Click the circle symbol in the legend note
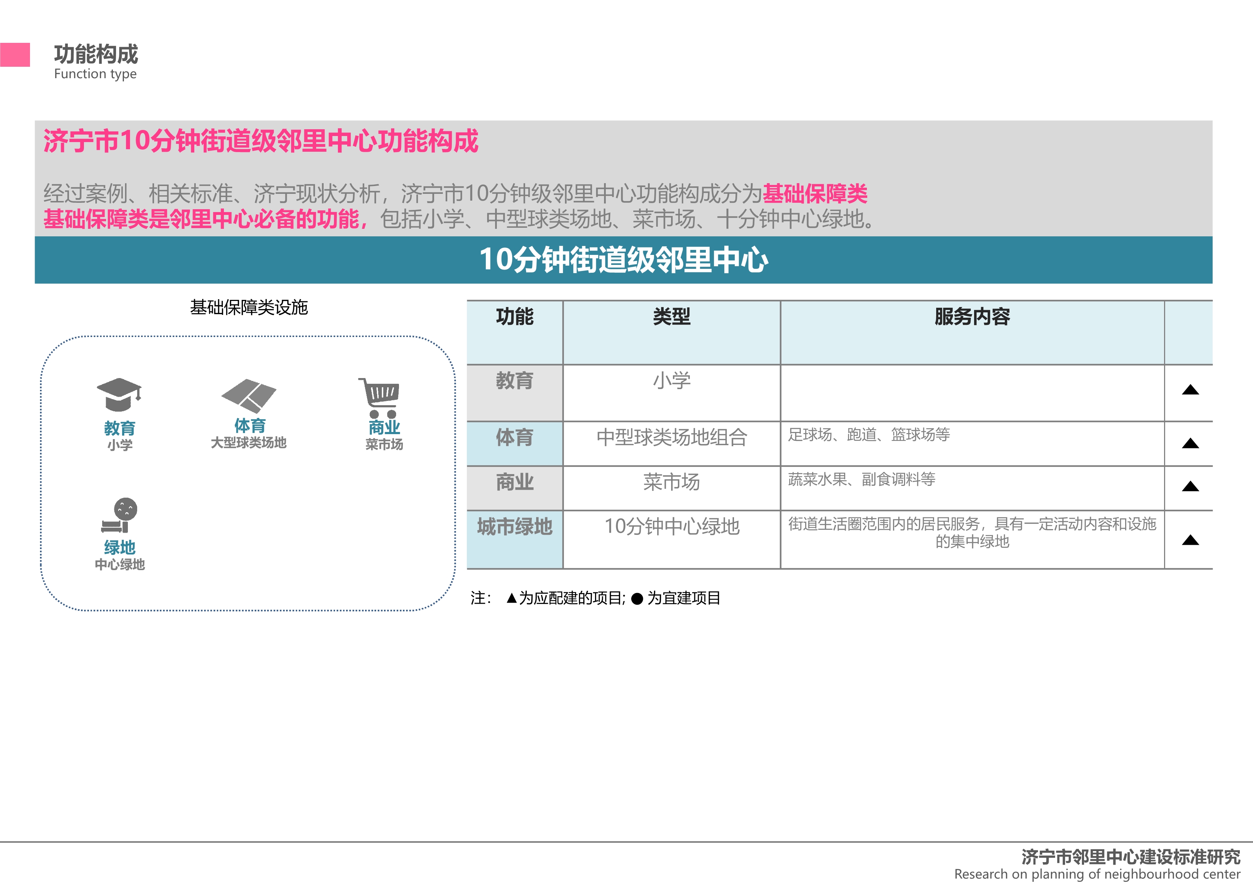This screenshot has height=885, width=1253. coord(637,599)
